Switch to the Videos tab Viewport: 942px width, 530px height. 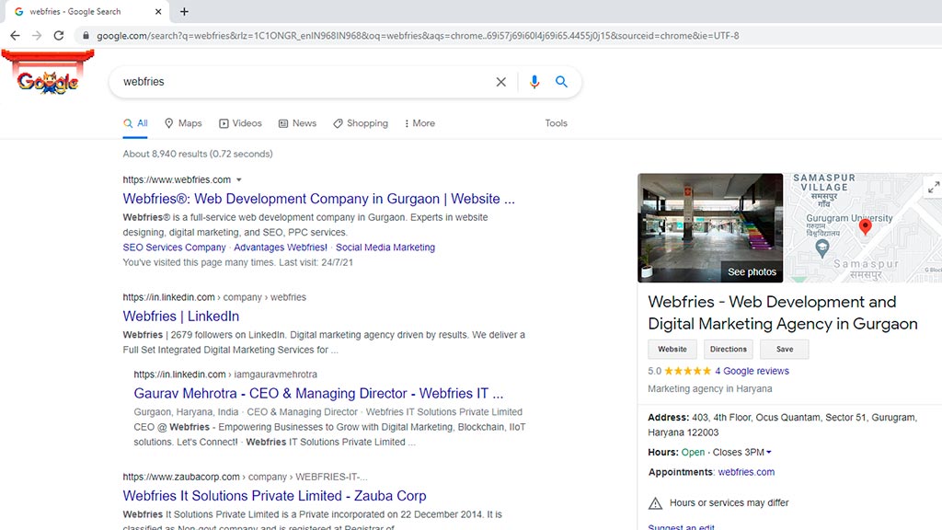click(240, 123)
